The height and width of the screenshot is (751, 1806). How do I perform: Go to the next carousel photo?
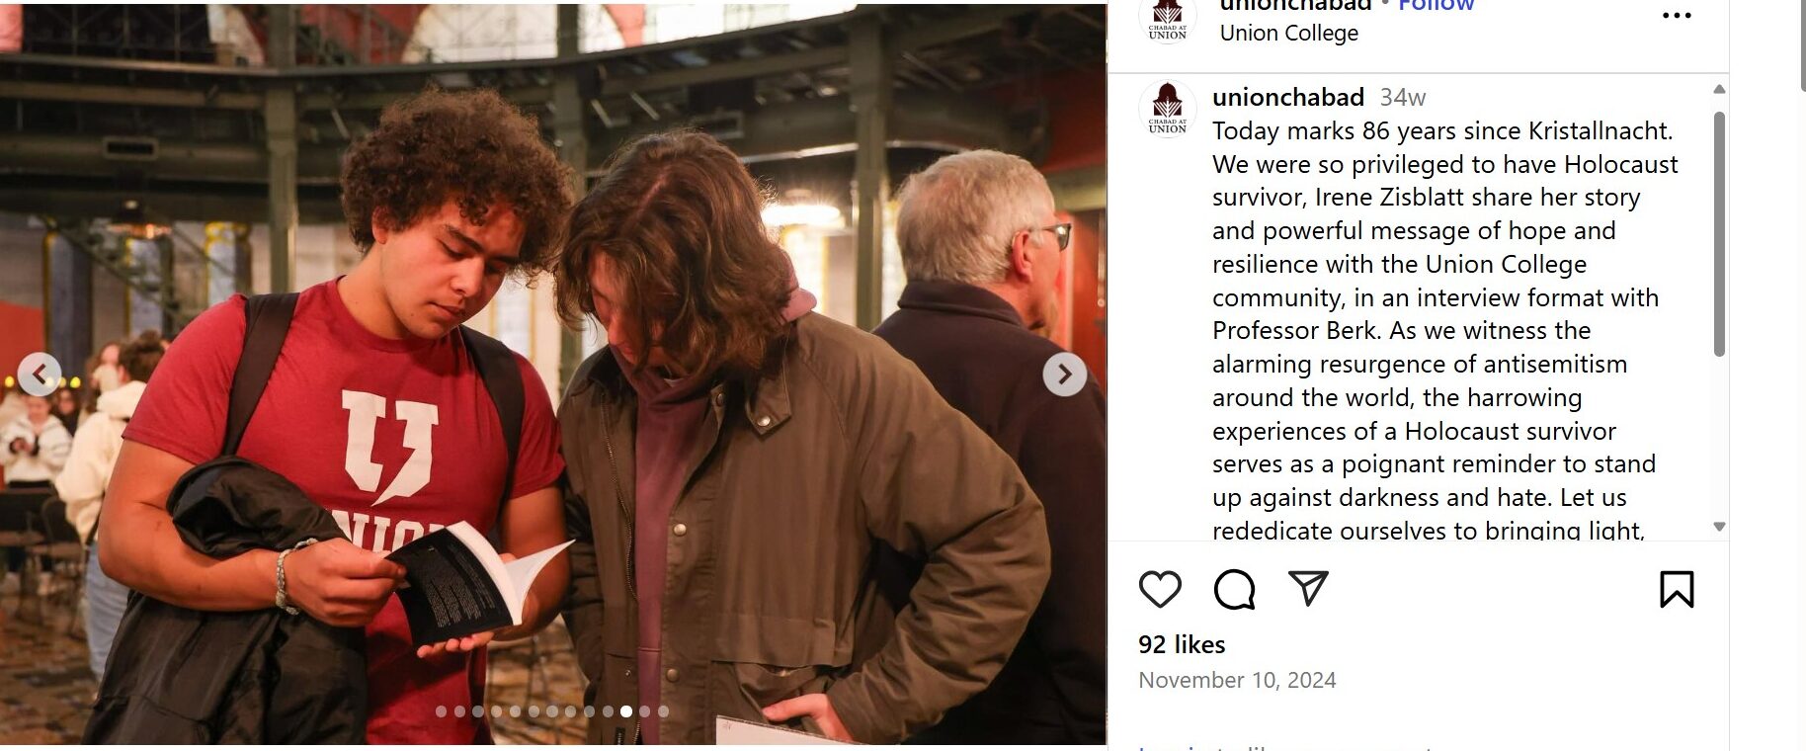(x=1064, y=375)
